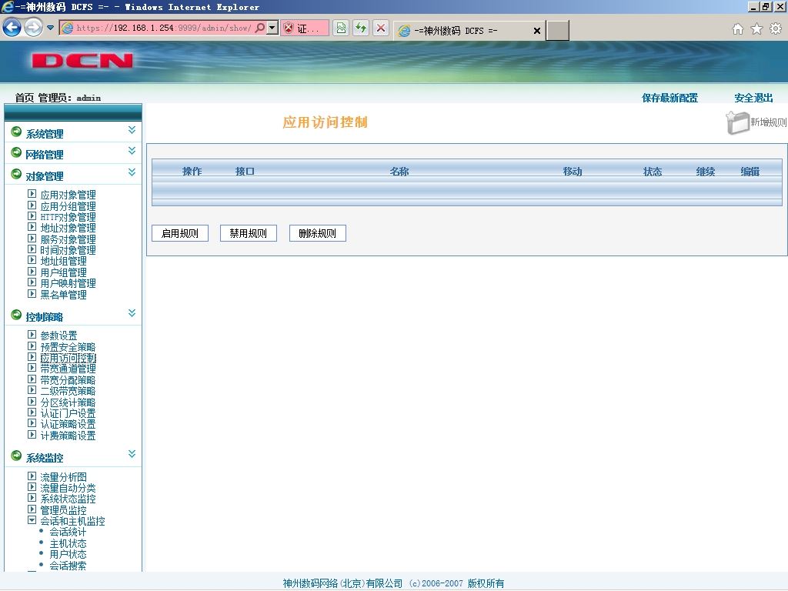Click arrow icon beside 用户组管理
Image resolution: width=788 pixels, height=591 pixels.
coord(32,272)
